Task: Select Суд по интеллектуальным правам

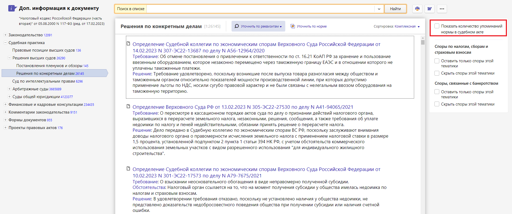Action: 47,81
